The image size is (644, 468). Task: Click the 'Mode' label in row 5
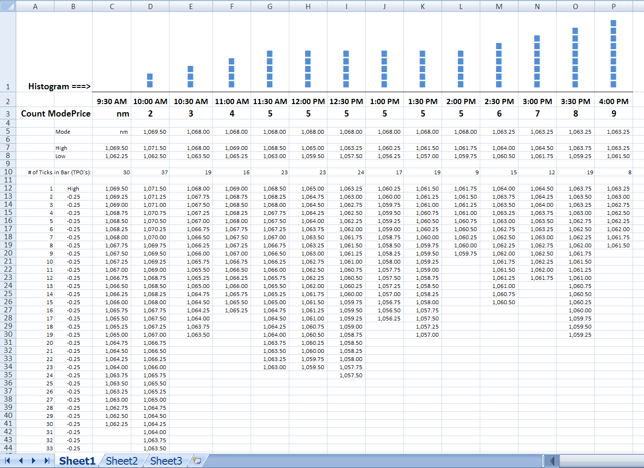[63, 132]
